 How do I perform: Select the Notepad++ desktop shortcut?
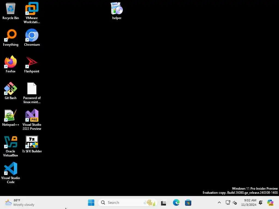coord(11,118)
